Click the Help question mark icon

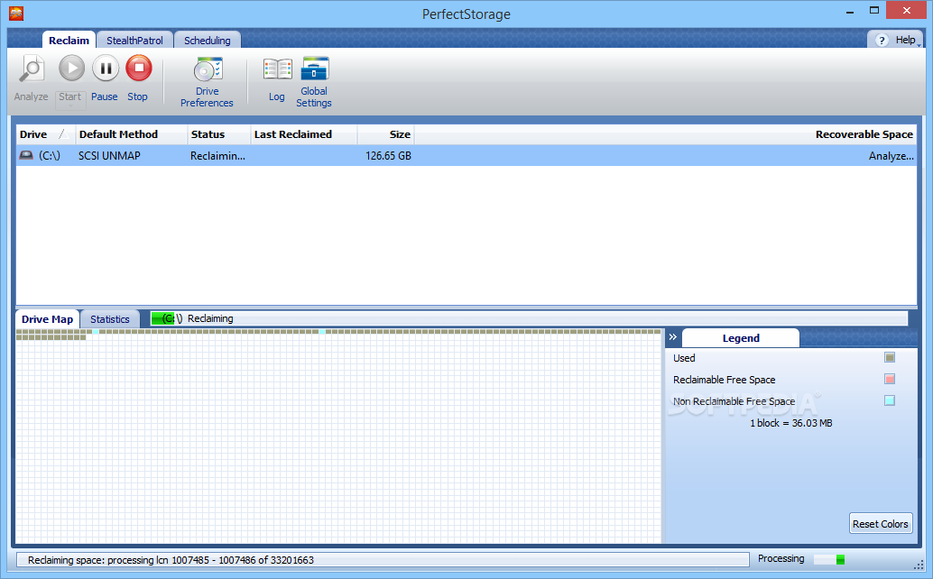point(882,40)
